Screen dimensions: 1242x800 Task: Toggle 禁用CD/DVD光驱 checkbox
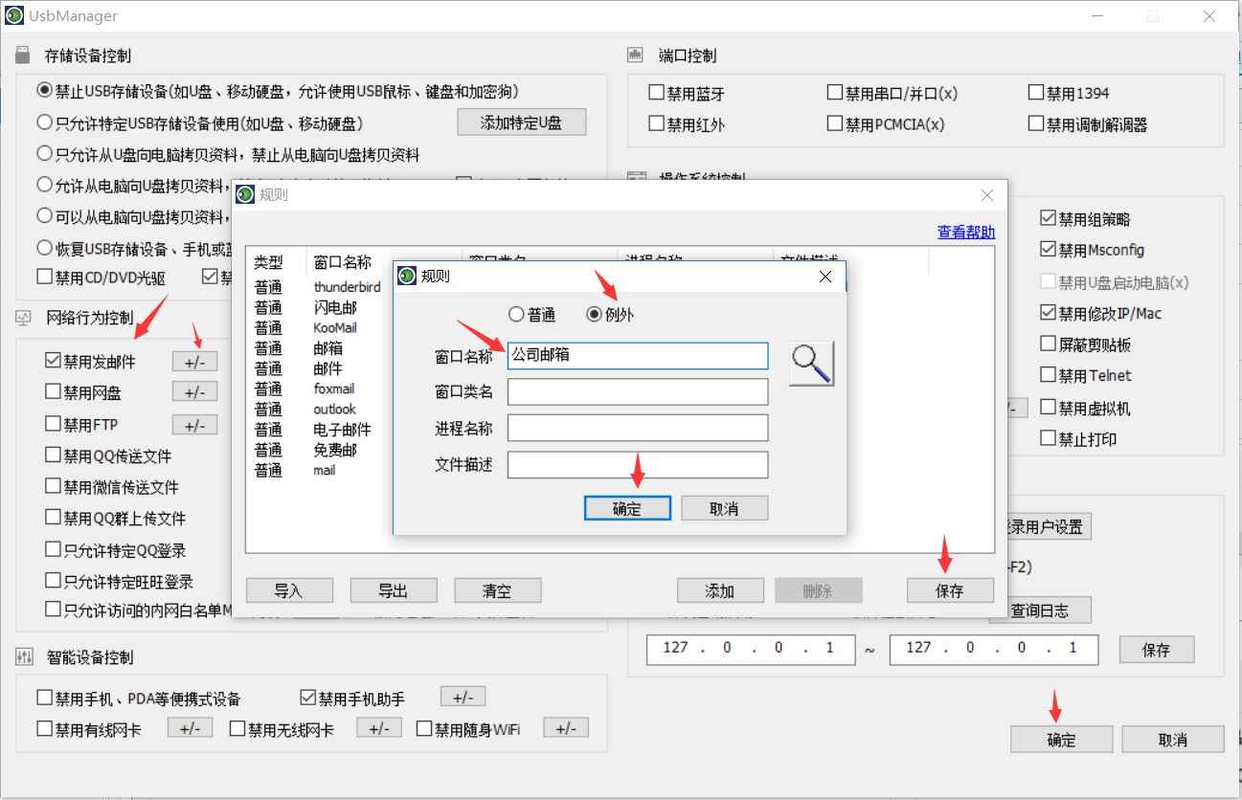pyautogui.click(x=44, y=278)
